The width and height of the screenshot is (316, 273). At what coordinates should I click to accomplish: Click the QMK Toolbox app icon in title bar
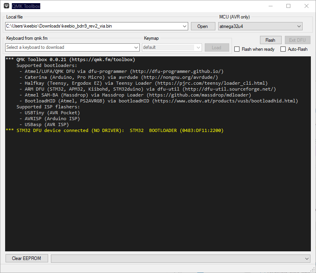7,6
